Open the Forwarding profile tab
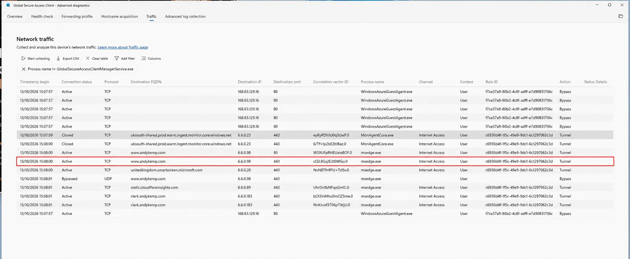 click(77, 17)
